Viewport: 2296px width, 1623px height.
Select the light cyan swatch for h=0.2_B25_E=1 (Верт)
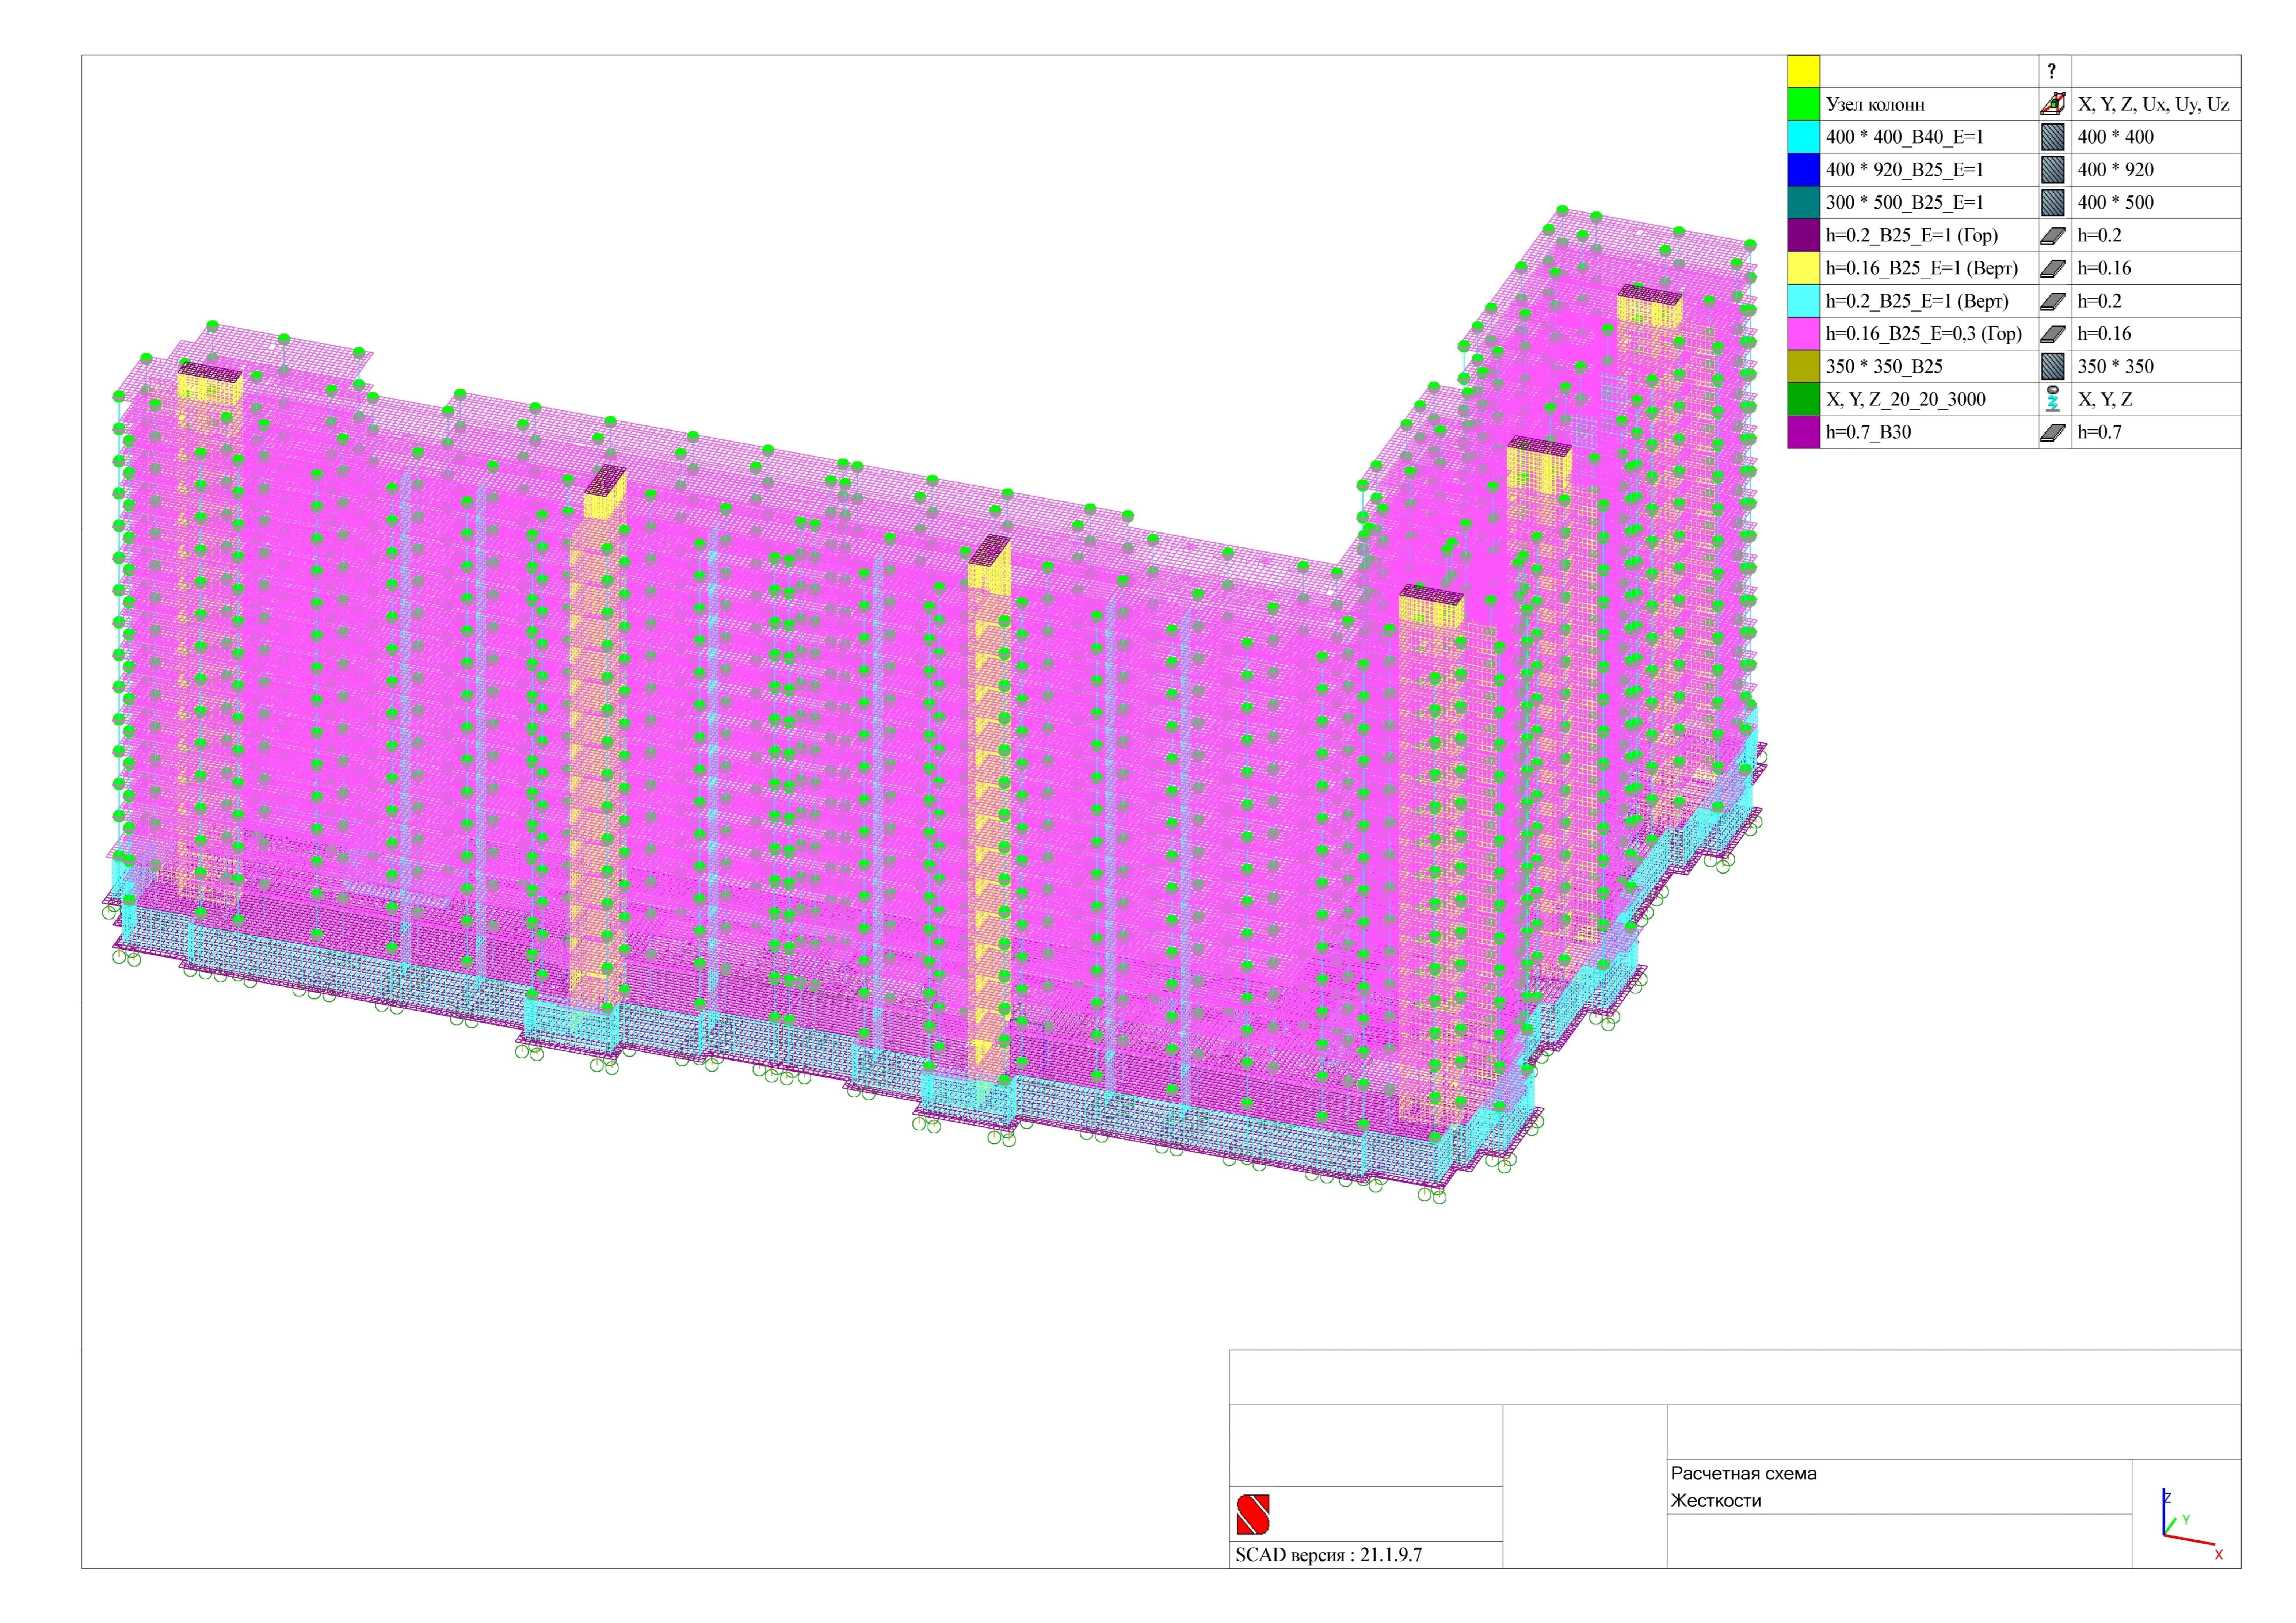tap(1804, 301)
